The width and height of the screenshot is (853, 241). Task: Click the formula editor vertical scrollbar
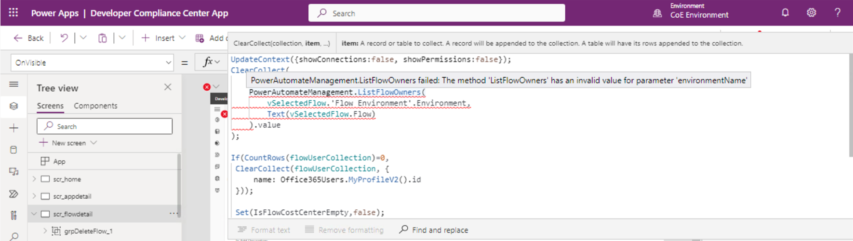850,106
